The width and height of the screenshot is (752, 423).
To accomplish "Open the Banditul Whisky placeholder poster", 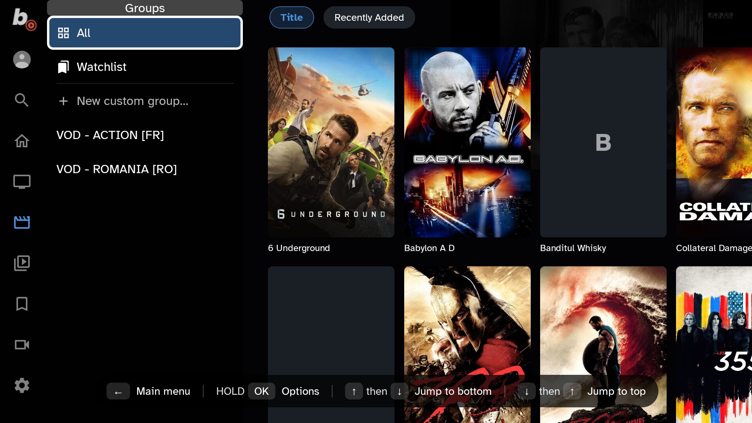I will (x=603, y=142).
